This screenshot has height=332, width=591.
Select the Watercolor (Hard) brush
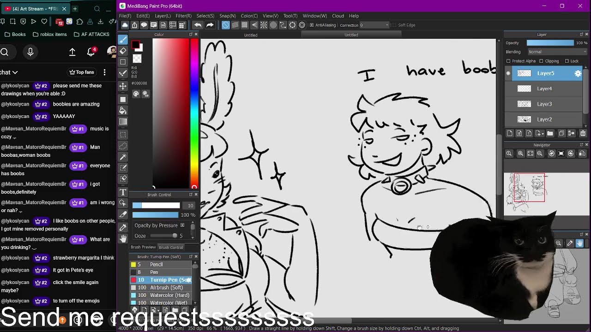(x=161, y=295)
